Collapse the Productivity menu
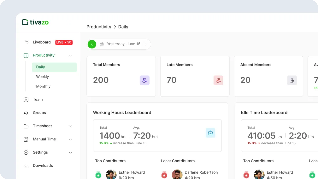Image resolution: width=318 pixels, height=179 pixels. (x=70, y=55)
